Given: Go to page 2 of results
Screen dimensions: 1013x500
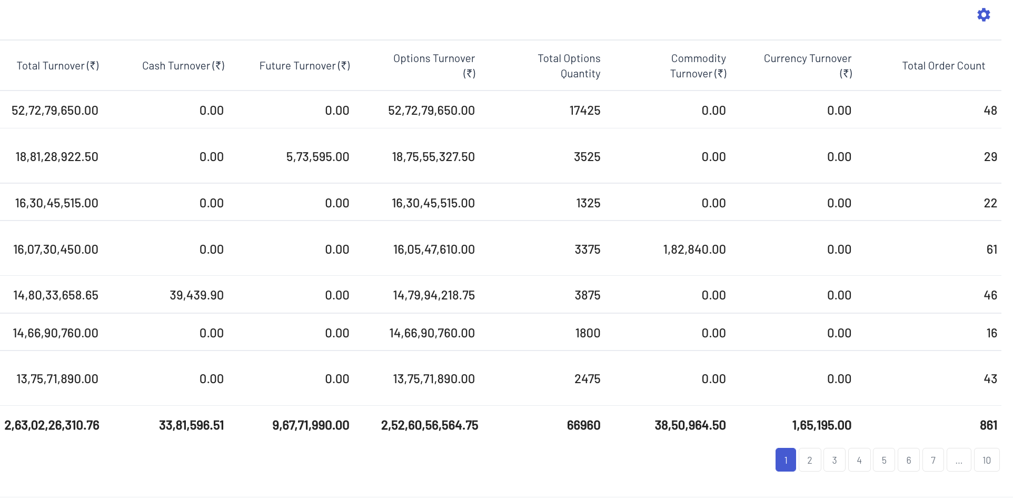Looking at the screenshot, I should click(x=809, y=460).
